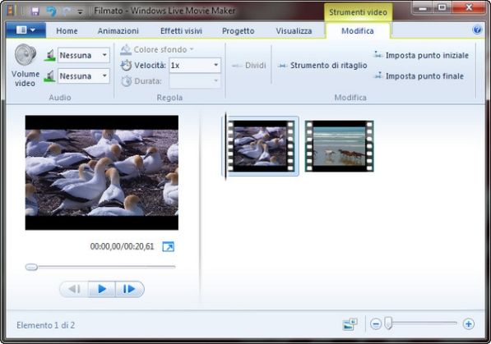Click the timecode 00:00,00/00:20,61 text
491x344 pixels.
pos(122,246)
